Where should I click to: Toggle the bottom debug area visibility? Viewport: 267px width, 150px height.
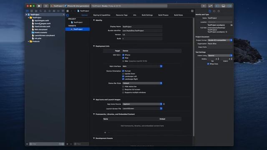[x=223, y=6]
